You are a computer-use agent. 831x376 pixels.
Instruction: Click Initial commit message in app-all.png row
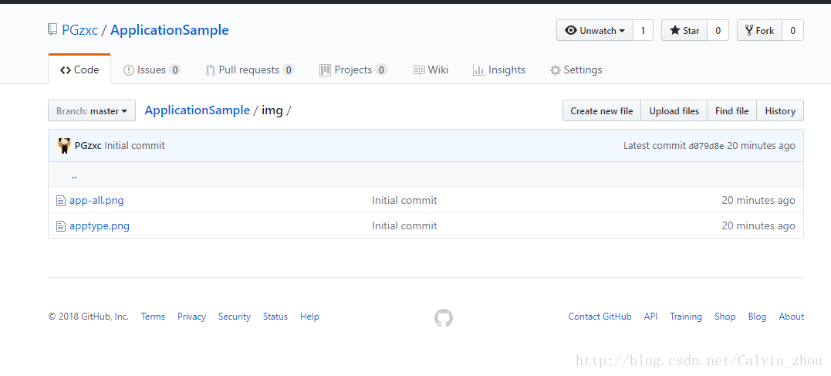click(x=404, y=201)
